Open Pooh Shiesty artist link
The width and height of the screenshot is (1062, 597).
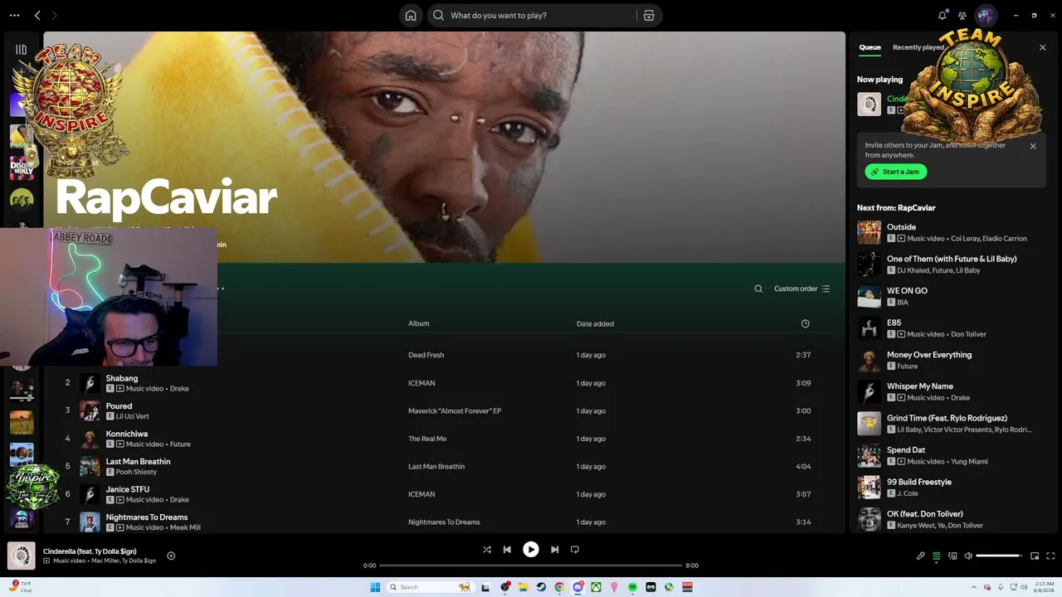136,472
